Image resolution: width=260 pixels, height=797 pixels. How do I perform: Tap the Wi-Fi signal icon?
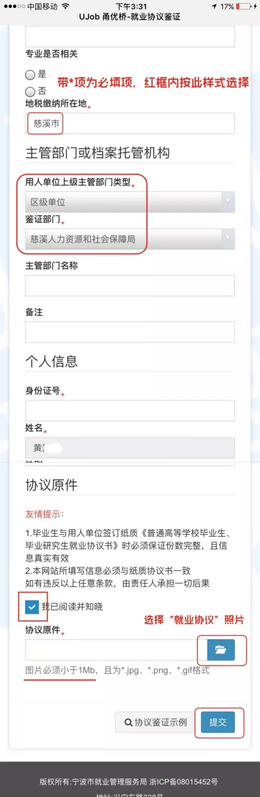click(65, 6)
